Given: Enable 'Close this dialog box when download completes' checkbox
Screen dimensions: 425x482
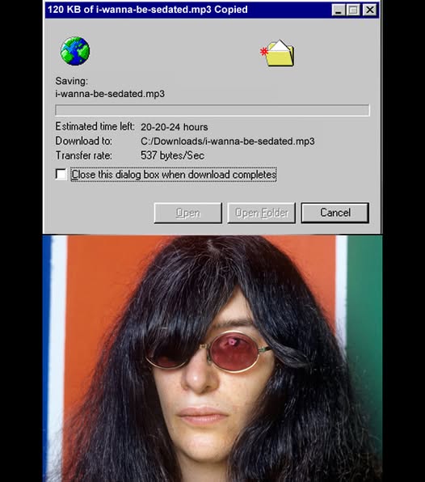Looking at the screenshot, I should [61, 175].
